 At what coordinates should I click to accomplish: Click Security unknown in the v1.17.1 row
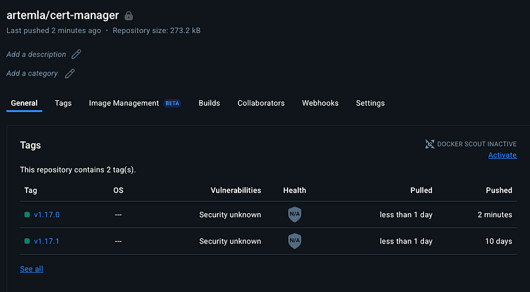230,241
